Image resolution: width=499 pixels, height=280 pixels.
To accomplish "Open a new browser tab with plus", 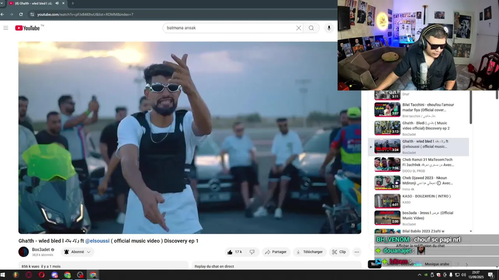I will [73, 3].
